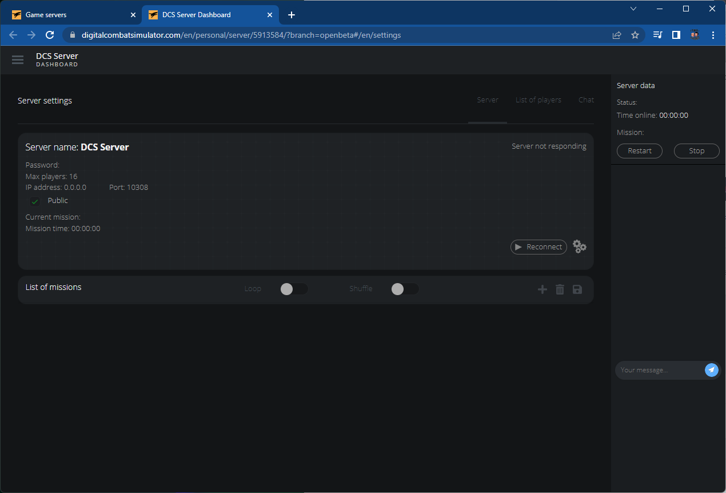Close the DCS Server Dashboard tab

270,15
